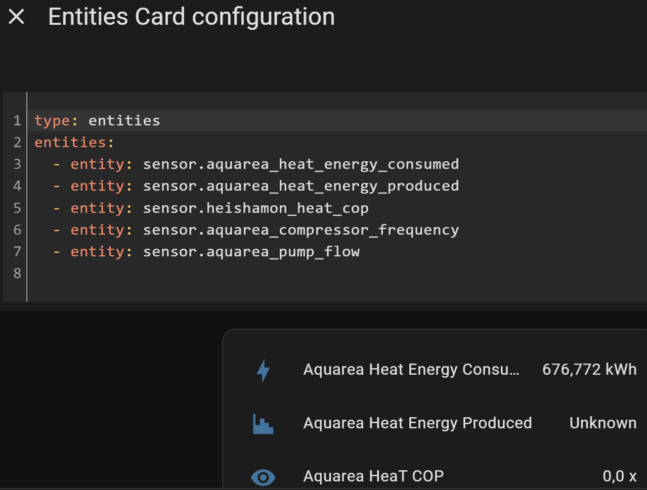Click the Entities Card configuration title
The height and width of the screenshot is (490, 647).
click(x=191, y=17)
